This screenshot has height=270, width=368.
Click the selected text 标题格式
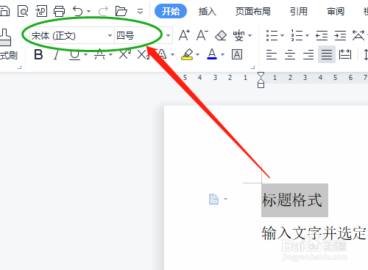point(292,200)
